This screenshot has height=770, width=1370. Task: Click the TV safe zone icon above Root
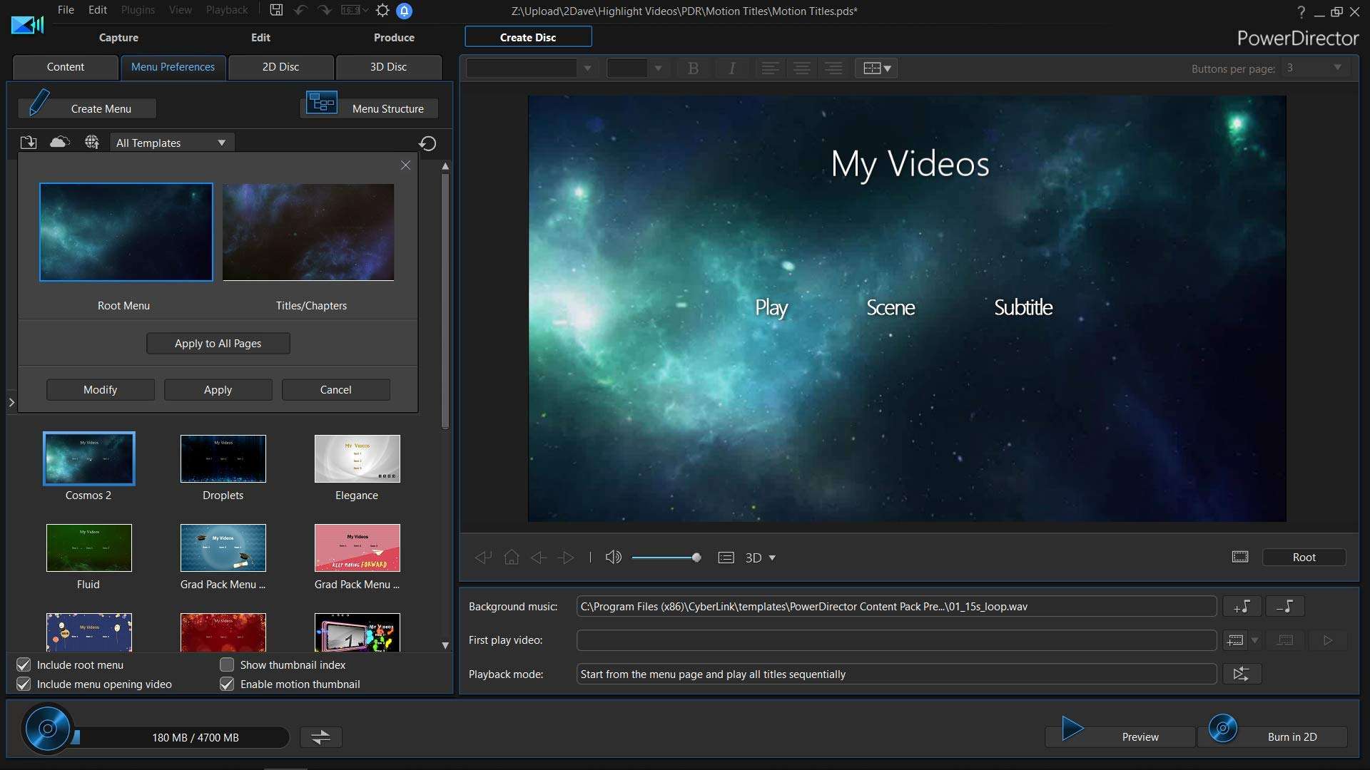(1239, 557)
